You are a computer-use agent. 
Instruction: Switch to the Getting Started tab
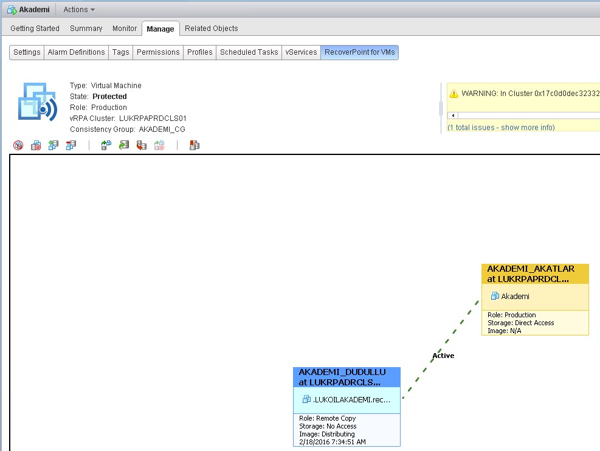pyautogui.click(x=35, y=29)
